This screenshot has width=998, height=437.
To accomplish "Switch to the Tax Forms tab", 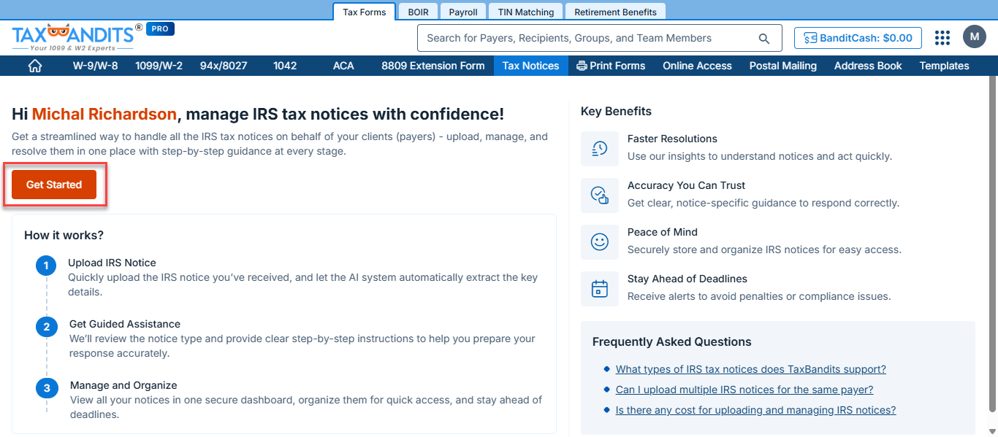I will (365, 12).
